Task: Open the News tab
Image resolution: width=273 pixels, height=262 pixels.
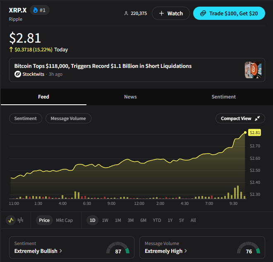Action: (130, 97)
